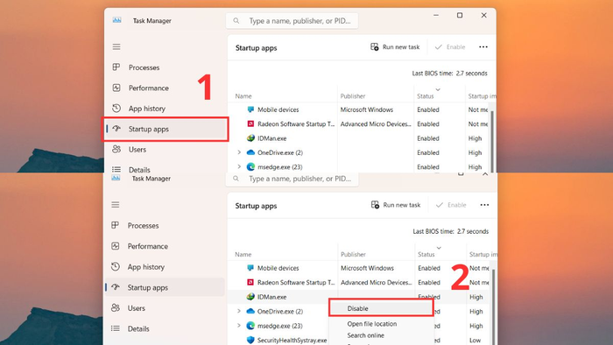Image resolution: width=613 pixels, height=345 pixels.
Task: Sort by Status column in upper window
Action: click(x=426, y=96)
